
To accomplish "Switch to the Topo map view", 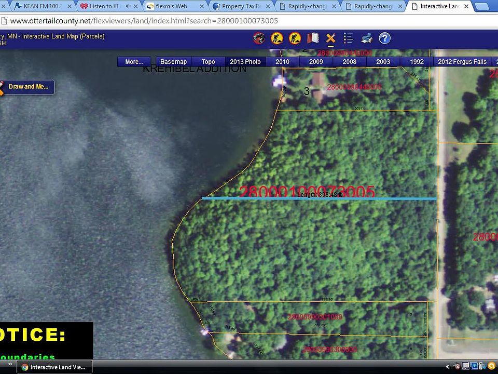I will tap(209, 62).
